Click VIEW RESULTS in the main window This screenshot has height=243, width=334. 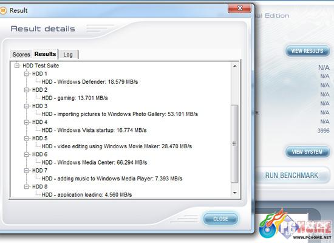pyautogui.click(x=307, y=51)
